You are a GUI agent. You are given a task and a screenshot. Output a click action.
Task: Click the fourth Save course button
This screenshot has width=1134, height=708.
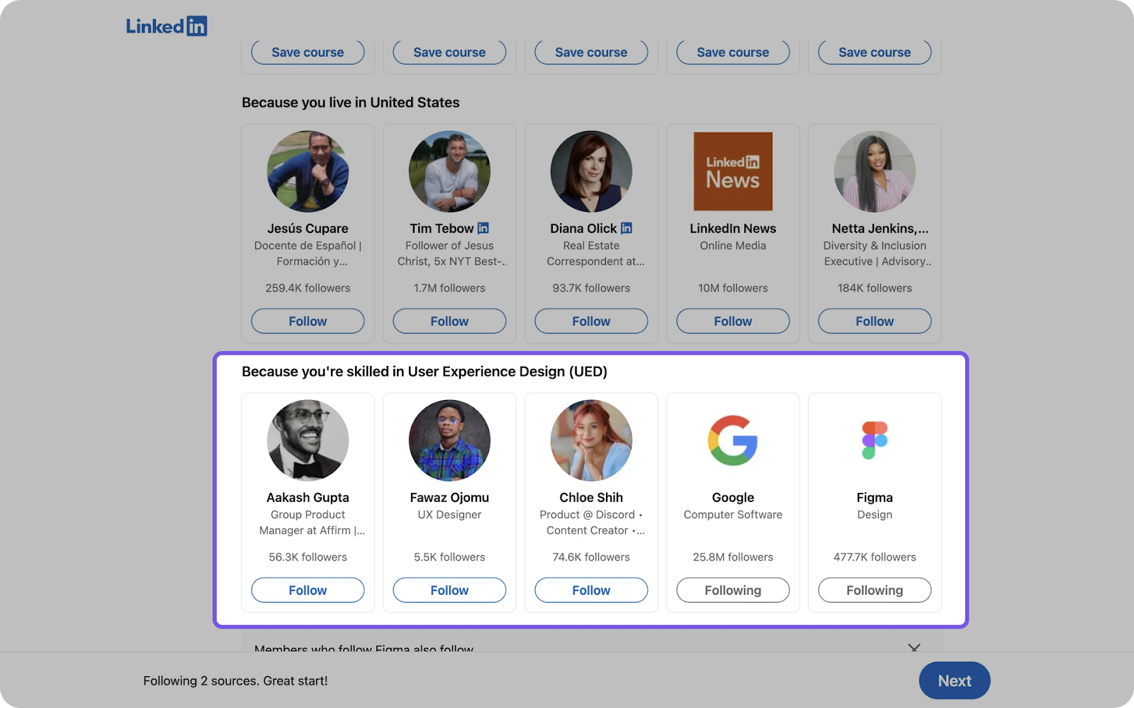[733, 52]
